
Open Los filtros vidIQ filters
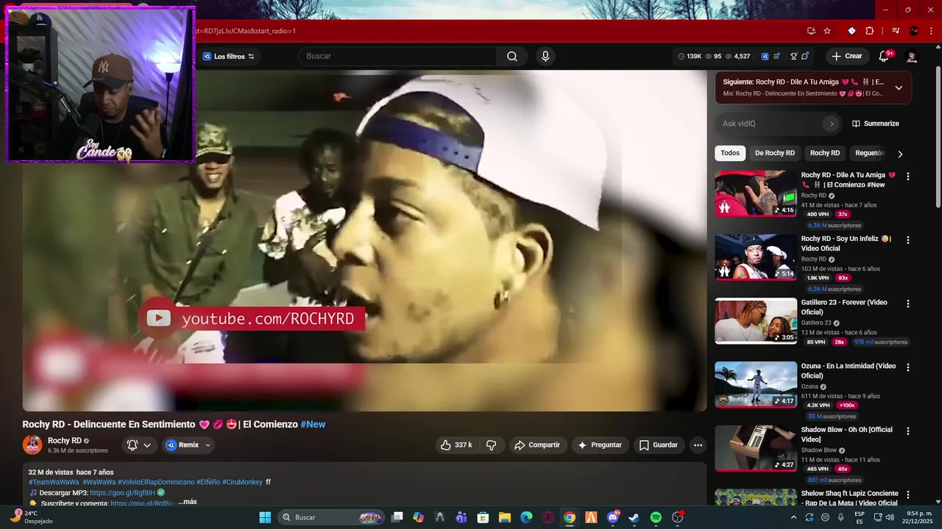(x=229, y=57)
